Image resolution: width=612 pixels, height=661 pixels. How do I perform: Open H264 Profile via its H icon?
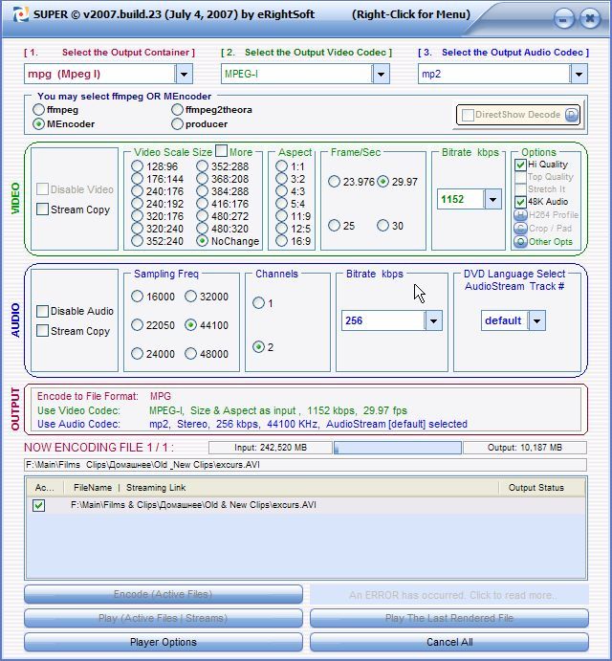tap(520, 215)
